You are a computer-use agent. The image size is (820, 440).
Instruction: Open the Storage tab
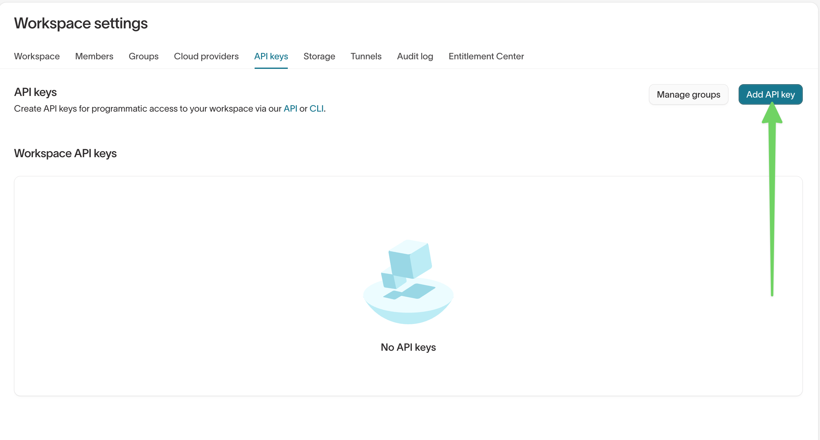(319, 56)
